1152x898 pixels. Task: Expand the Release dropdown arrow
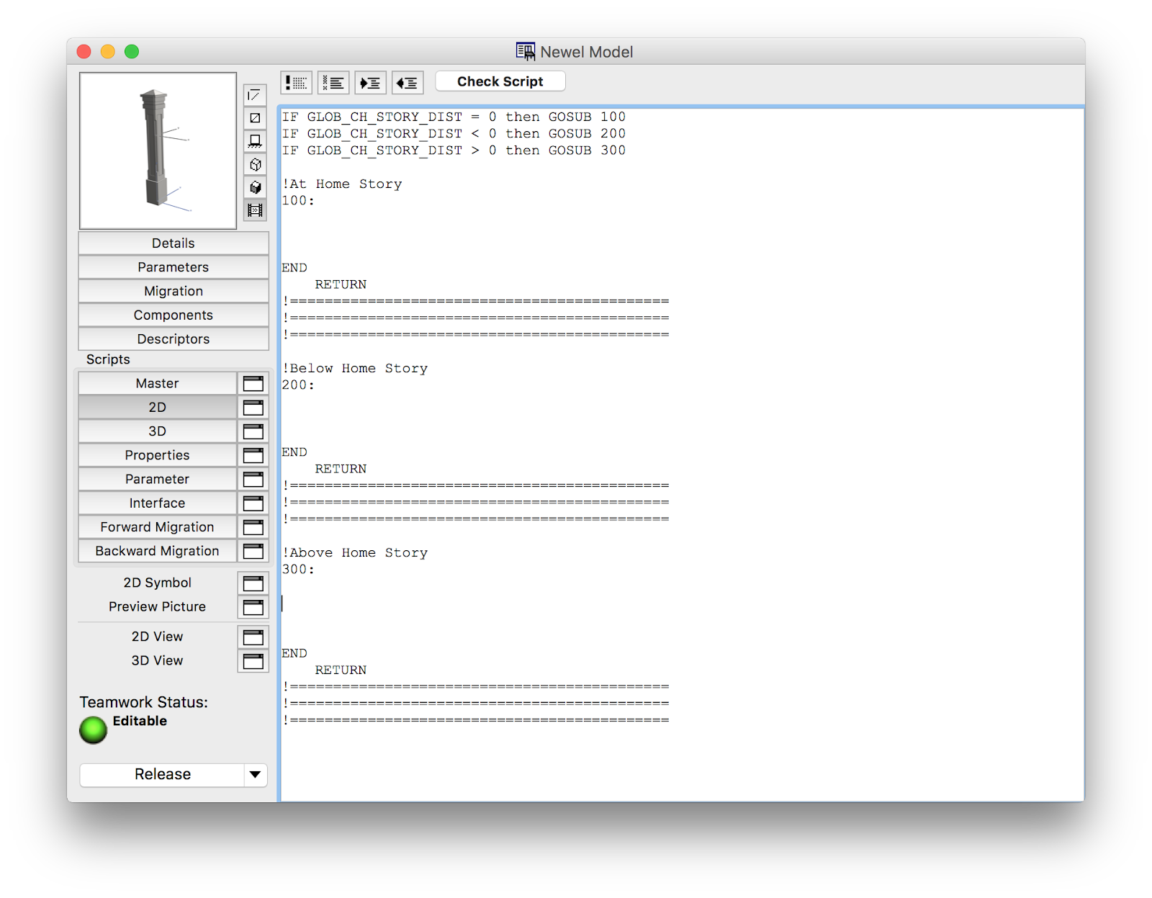point(255,775)
